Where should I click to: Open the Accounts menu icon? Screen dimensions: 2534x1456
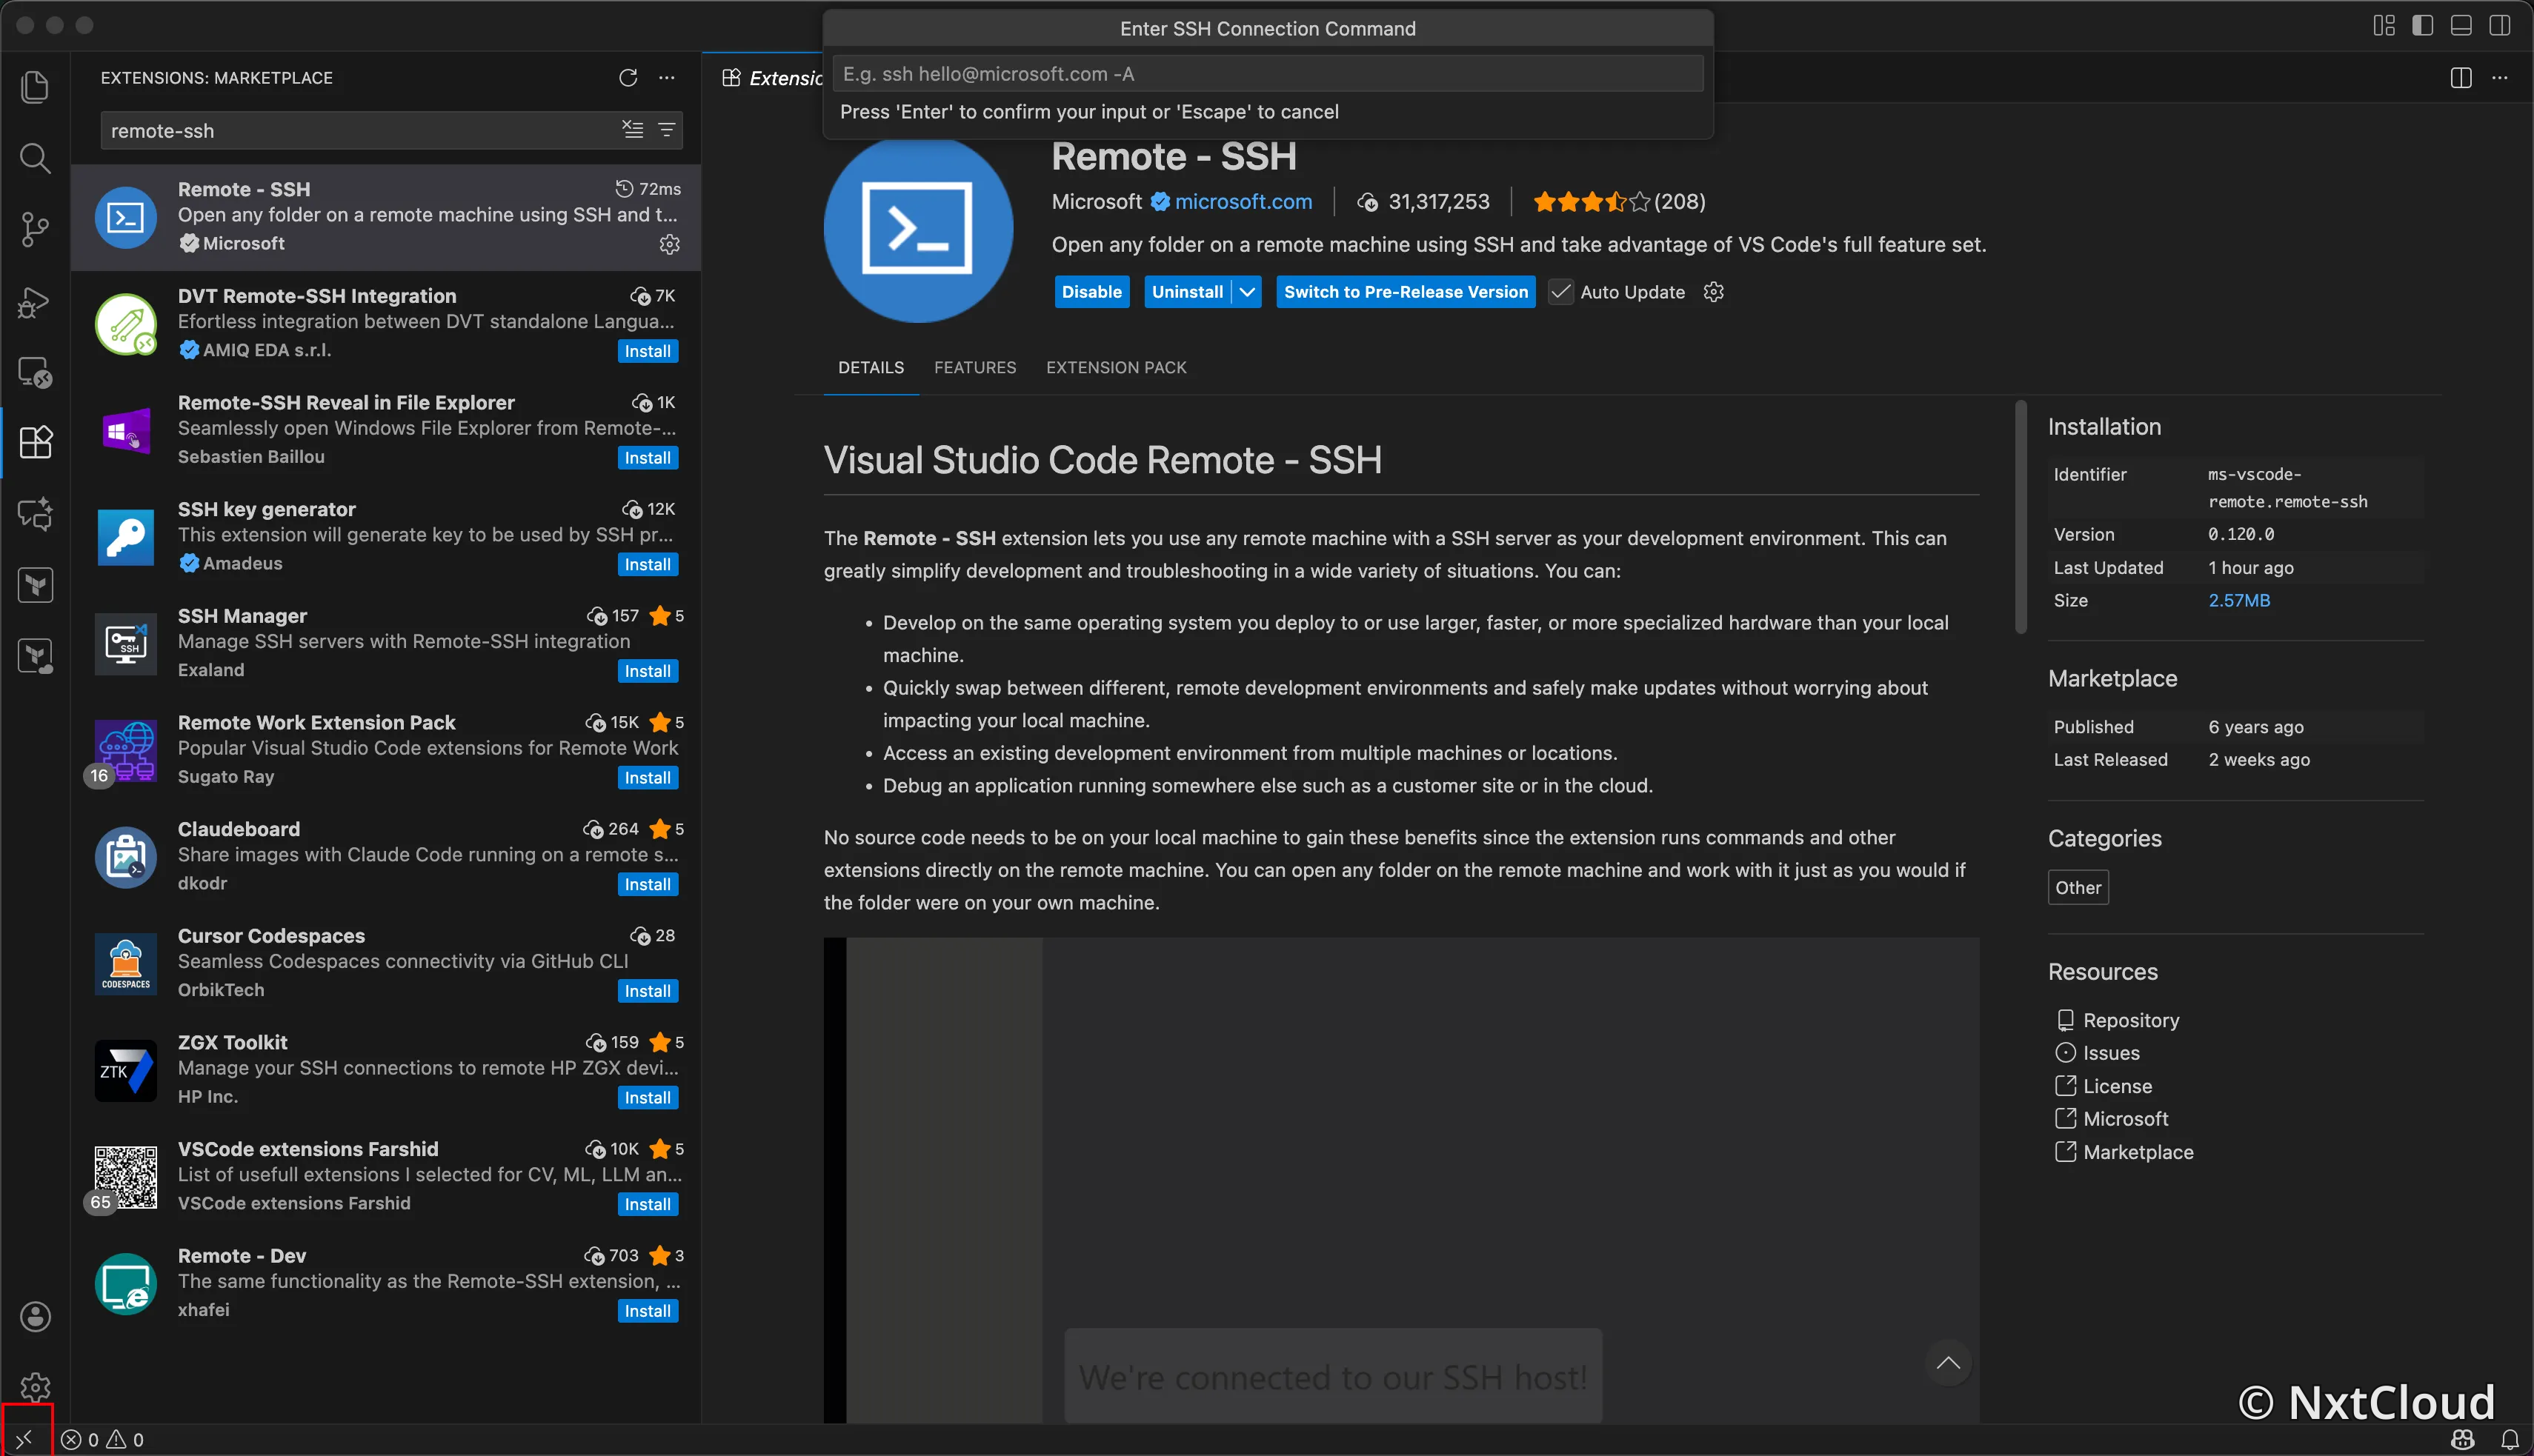tap(35, 1316)
